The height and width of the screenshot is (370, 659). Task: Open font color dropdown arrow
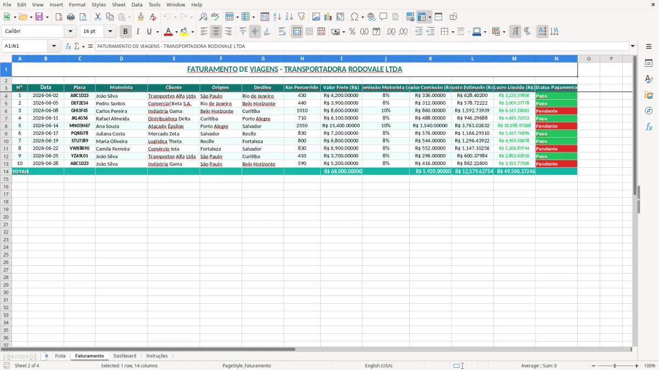[176, 32]
